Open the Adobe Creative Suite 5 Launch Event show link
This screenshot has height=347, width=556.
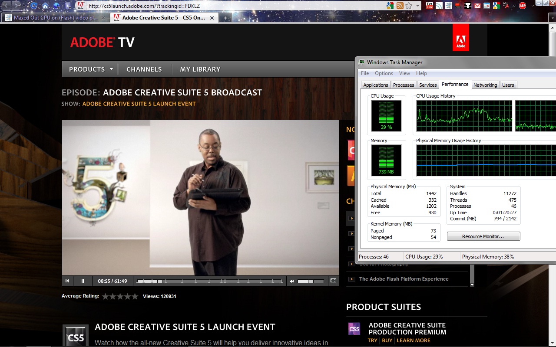[139, 104]
